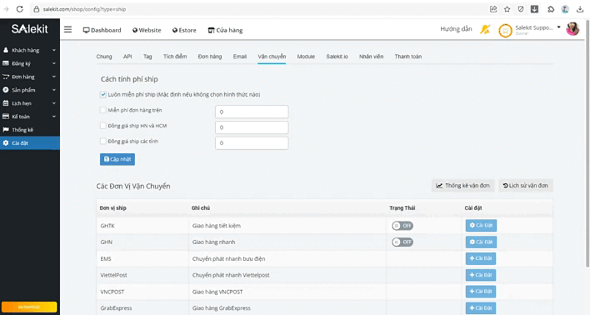The width and height of the screenshot is (590, 315).
Task: Open Thống kê flag icon in sidebar
Action: pos(6,129)
